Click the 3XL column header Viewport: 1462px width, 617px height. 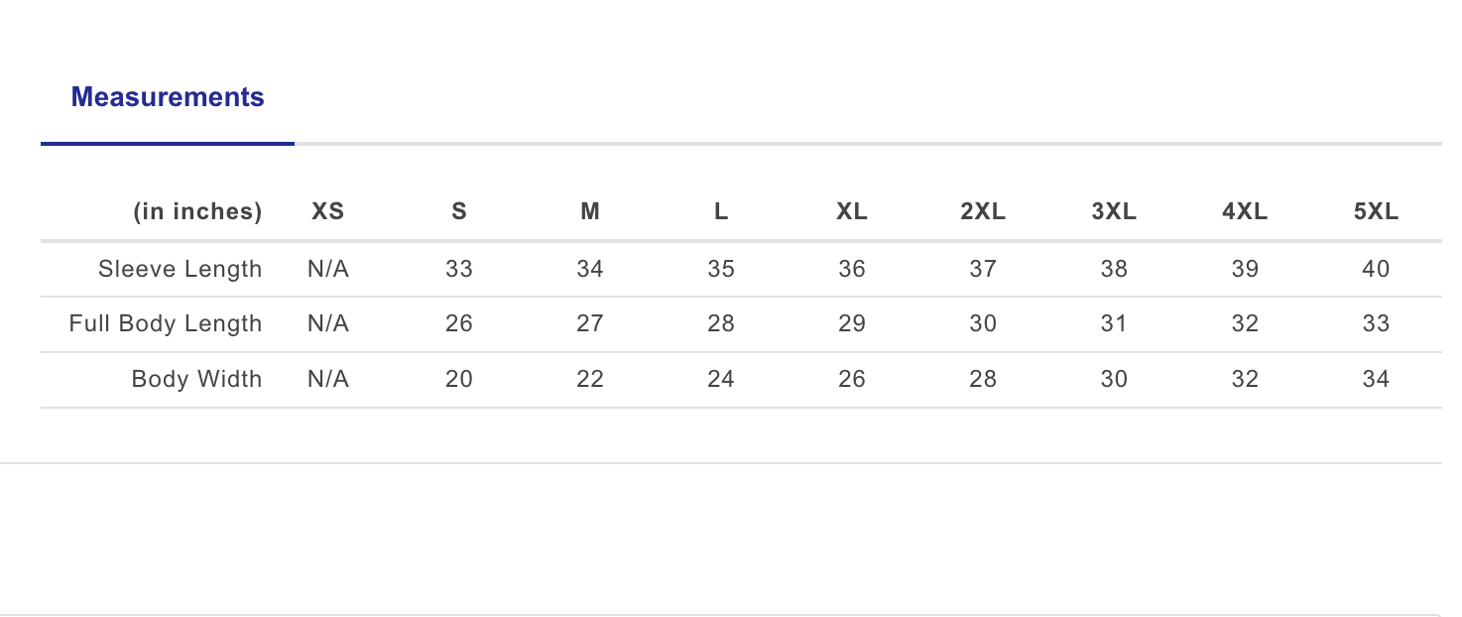(1113, 211)
